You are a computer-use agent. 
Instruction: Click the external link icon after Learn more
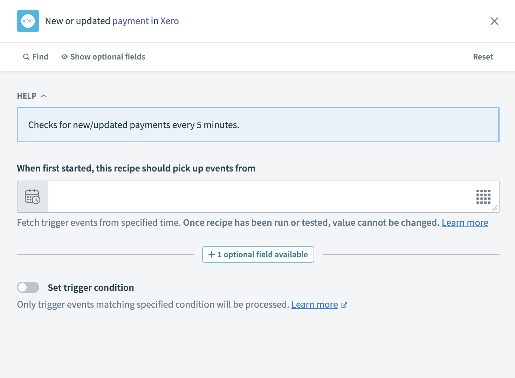click(x=344, y=305)
